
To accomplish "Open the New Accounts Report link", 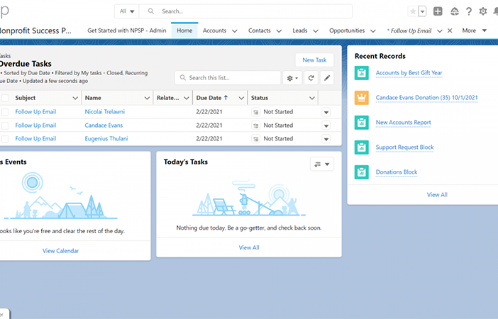I will point(404,122).
